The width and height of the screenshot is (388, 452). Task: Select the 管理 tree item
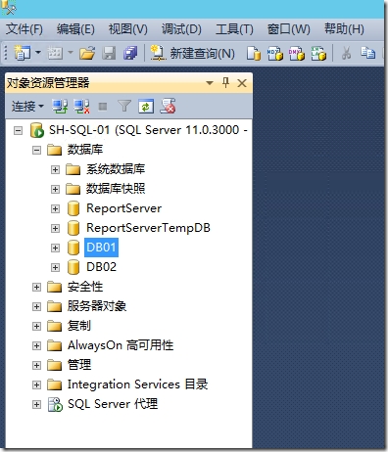pyautogui.click(x=78, y=365)
